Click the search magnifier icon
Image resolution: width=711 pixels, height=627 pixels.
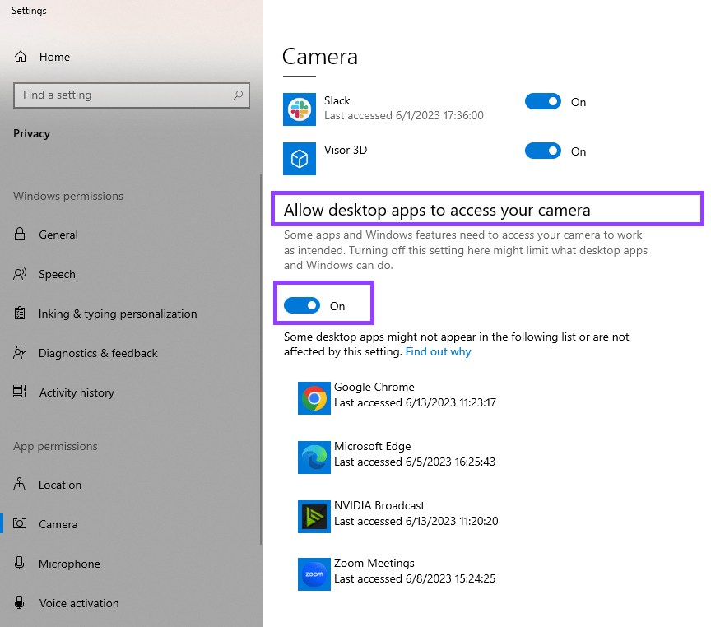click(238, 95)
